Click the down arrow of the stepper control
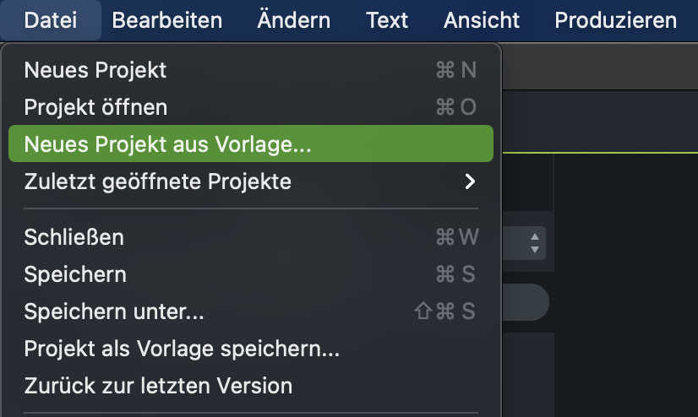 [x=534, y=250]
